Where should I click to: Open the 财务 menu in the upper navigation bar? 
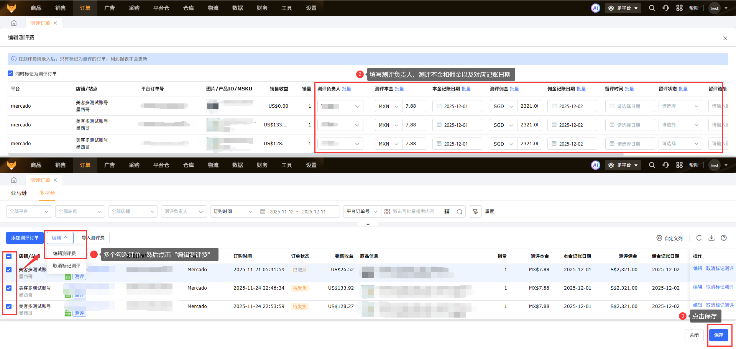[262, 8]
